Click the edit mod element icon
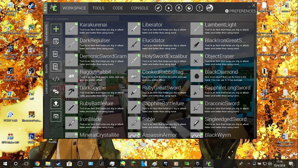This screenshot has width=298, height=168. click(x=56, y=42)
